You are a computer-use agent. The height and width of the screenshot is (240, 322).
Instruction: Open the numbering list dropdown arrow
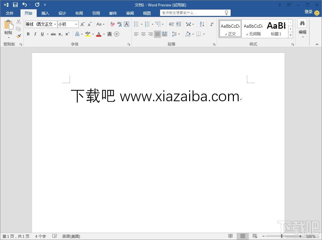click(152, 24)
